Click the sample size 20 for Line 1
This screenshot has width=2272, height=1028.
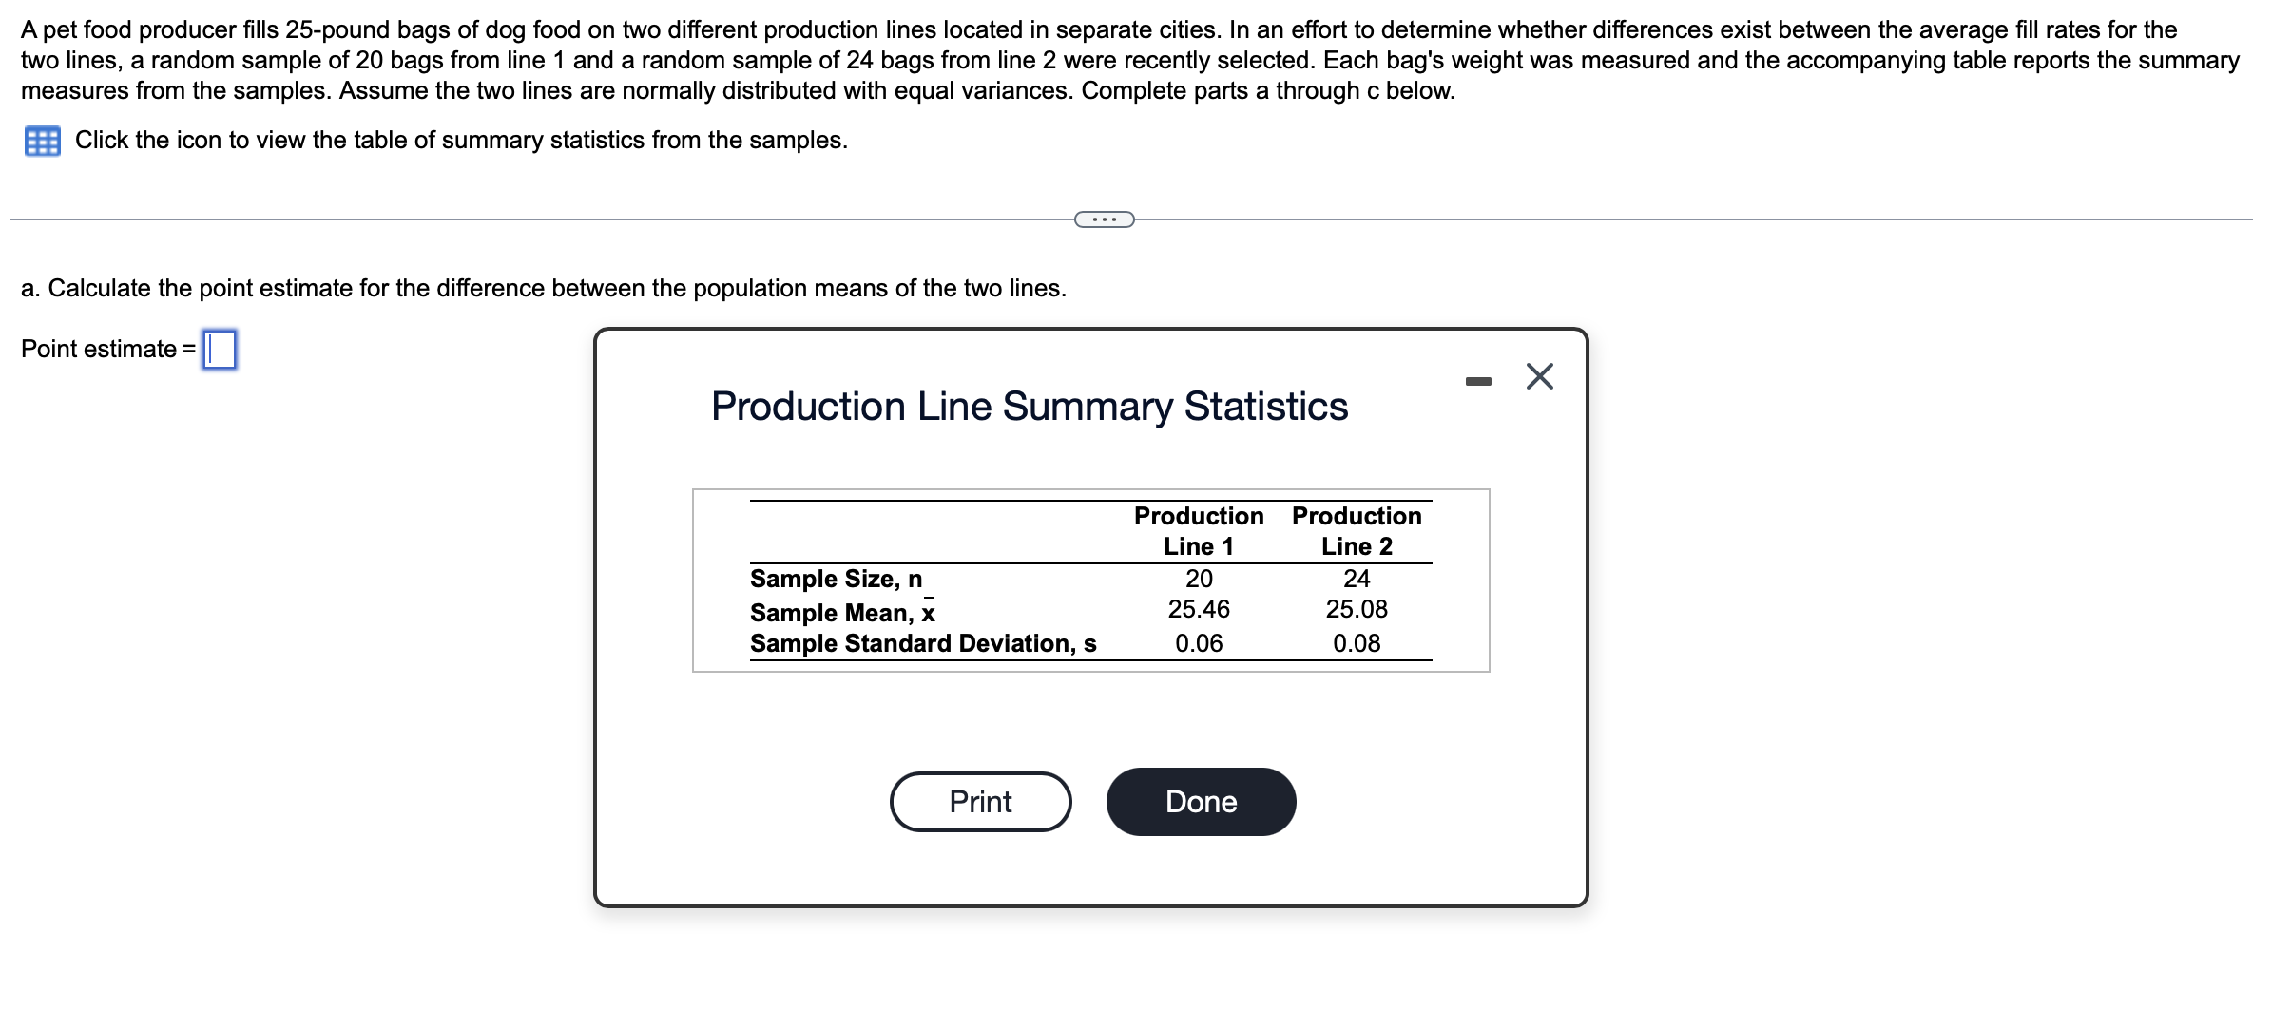(1200, 578)
